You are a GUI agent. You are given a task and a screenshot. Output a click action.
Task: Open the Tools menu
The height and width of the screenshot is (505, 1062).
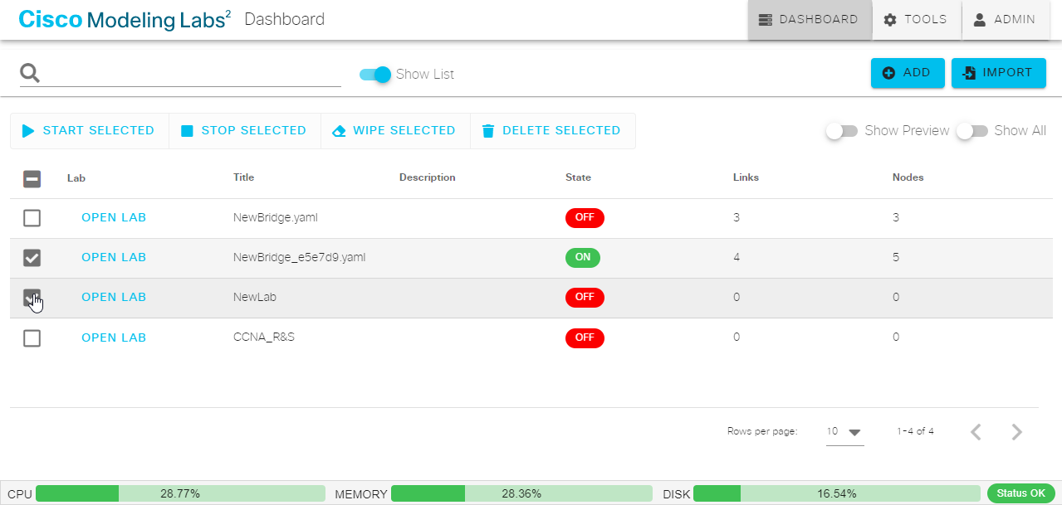(x=917, y=20)
